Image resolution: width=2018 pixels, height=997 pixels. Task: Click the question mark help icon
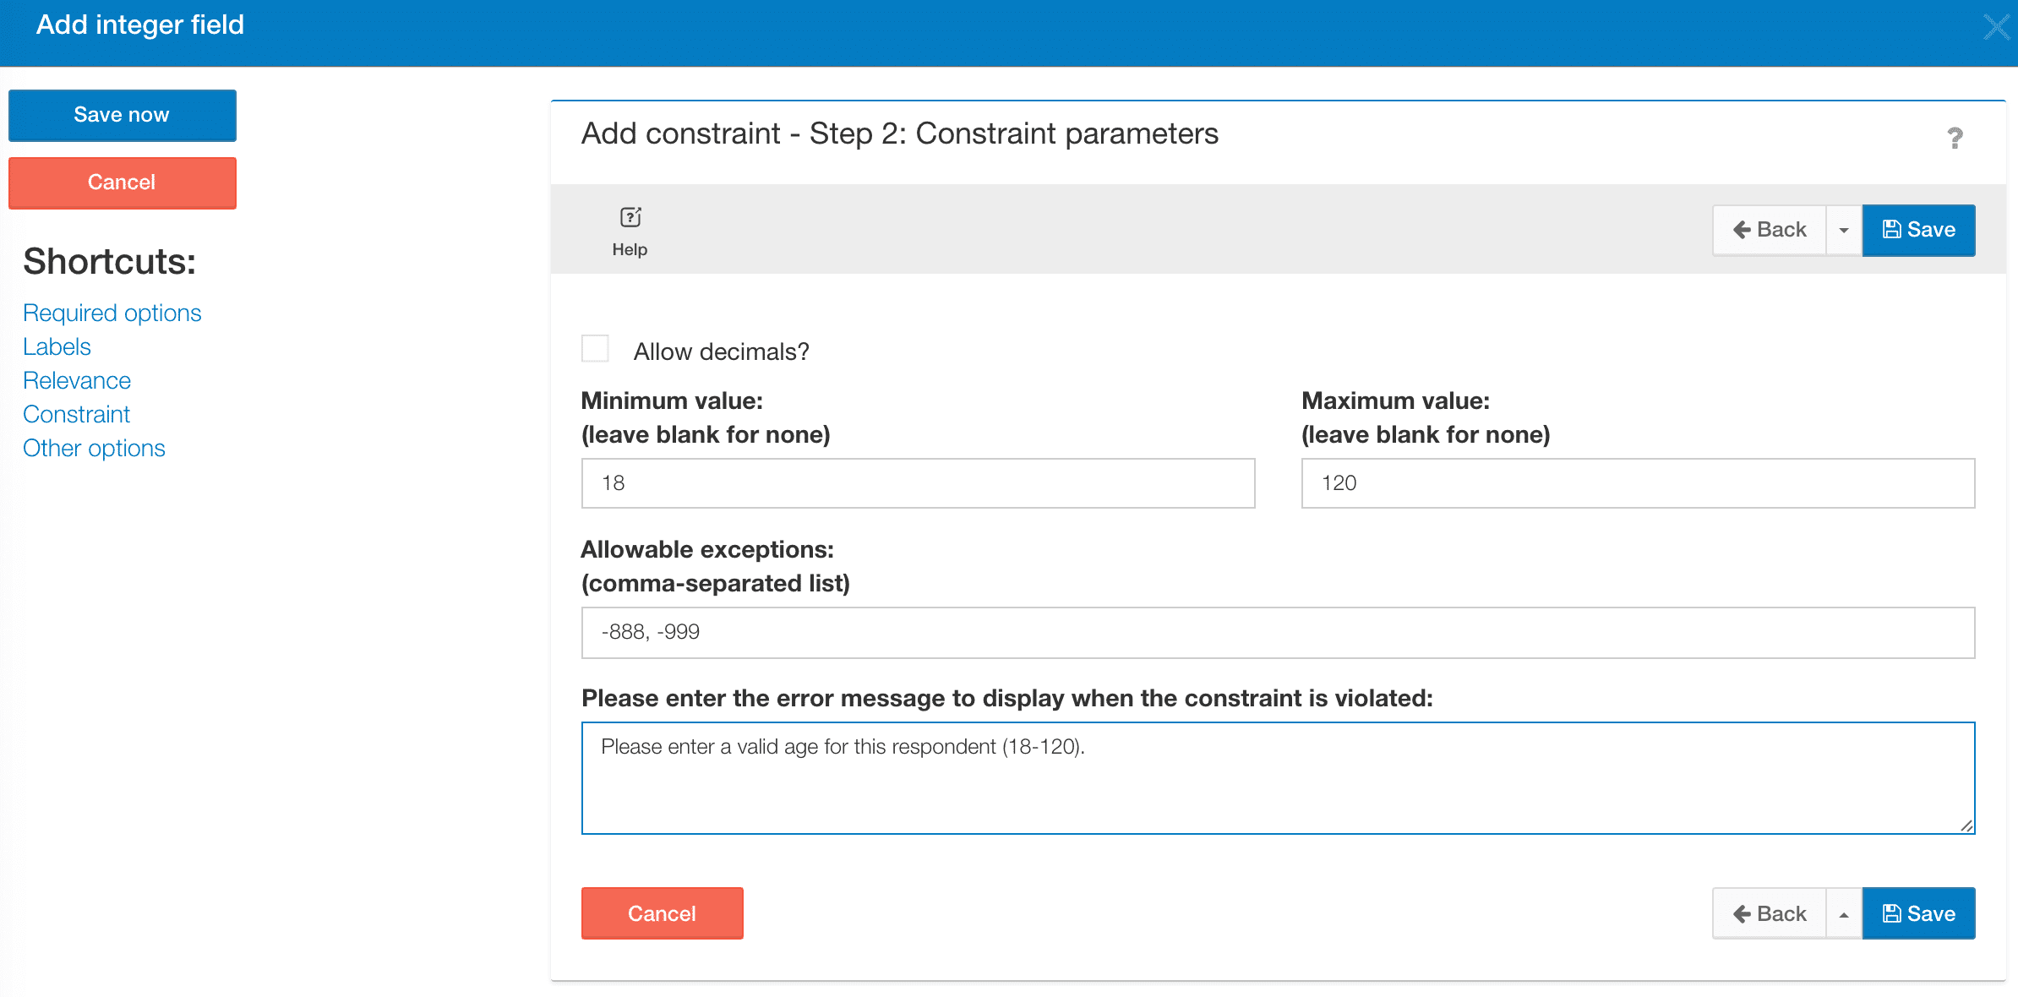[x=1955, y=138]
